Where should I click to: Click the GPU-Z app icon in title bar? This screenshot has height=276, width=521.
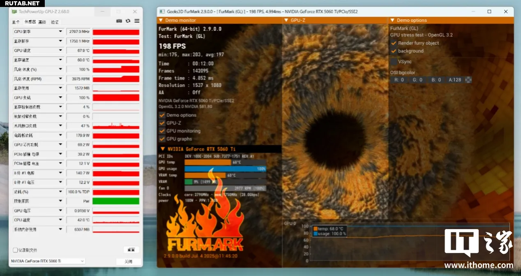tap(14, 12)
